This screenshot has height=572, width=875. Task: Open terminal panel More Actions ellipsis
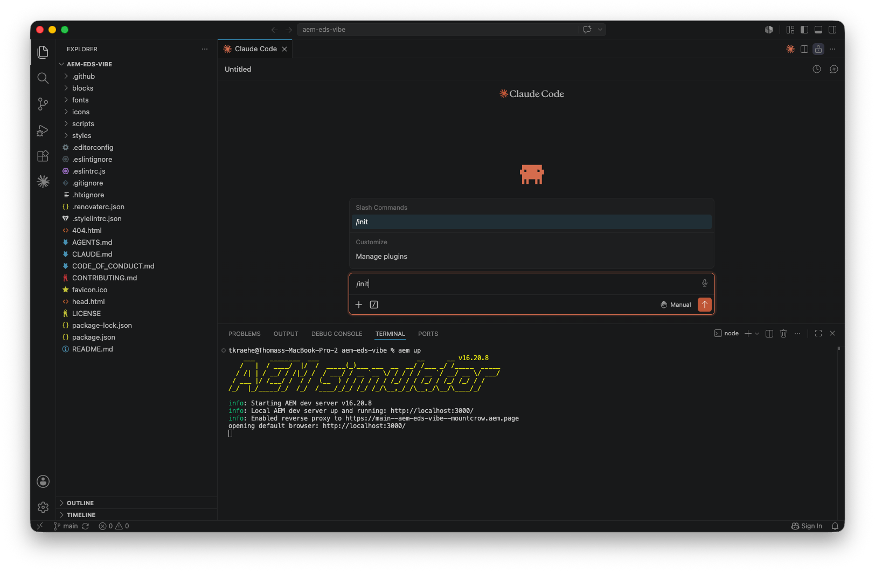[x=797, y=334]
